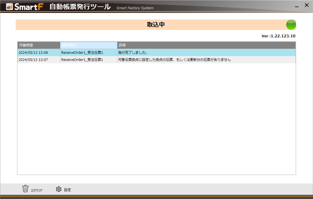Click the Ver :1.22.123.10 version text

(278, 36)
